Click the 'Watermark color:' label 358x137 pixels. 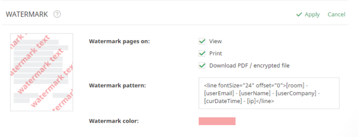[x=114, y=121]
